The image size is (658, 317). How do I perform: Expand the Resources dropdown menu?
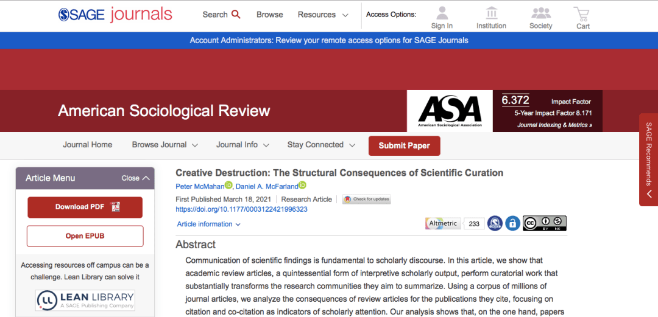pyautogui.click(x=323, y=15)
